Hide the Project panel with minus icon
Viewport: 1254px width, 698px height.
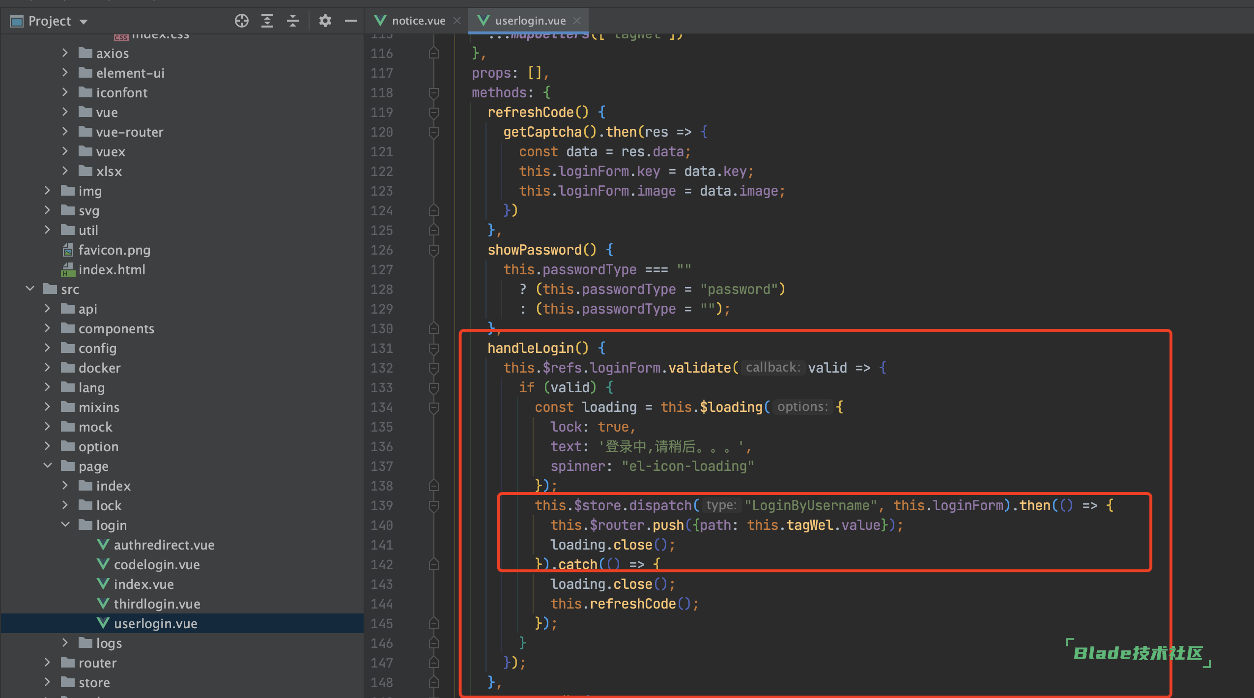coord(350,21)
